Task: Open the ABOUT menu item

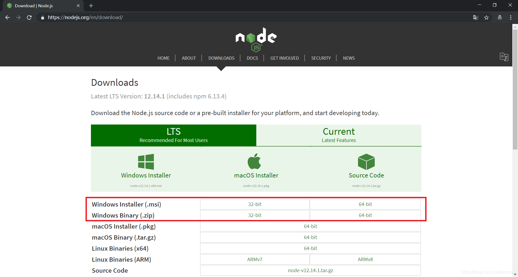Action: pyautogui.click(x=189, y=58)
